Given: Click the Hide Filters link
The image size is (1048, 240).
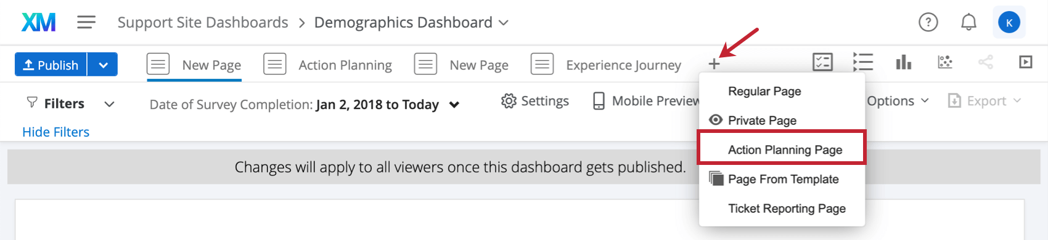Looking at the screenshot, I should click(x=55, y=132).
